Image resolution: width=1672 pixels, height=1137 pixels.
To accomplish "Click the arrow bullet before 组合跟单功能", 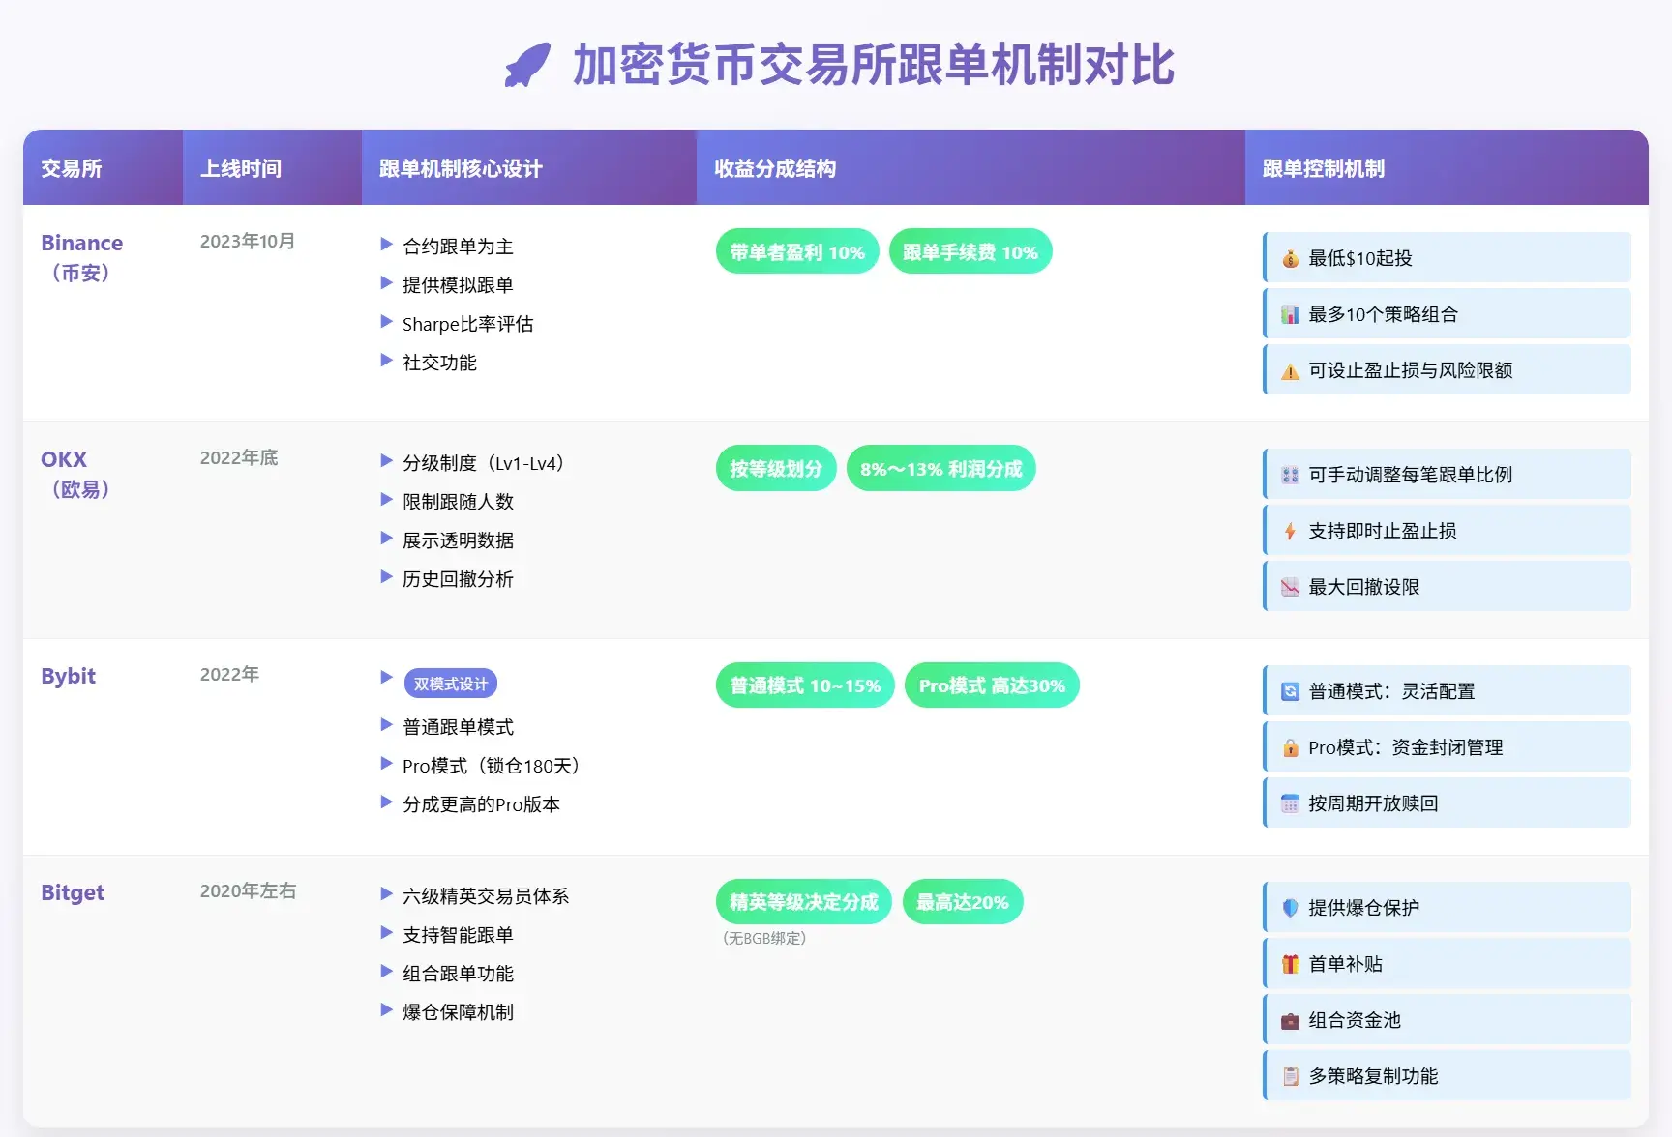I will pyautogui.click(x=386, y=972).
